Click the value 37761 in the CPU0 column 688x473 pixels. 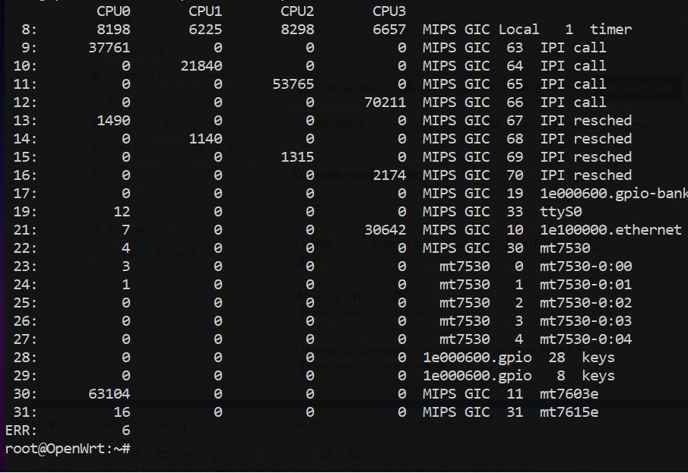point(109,48)
